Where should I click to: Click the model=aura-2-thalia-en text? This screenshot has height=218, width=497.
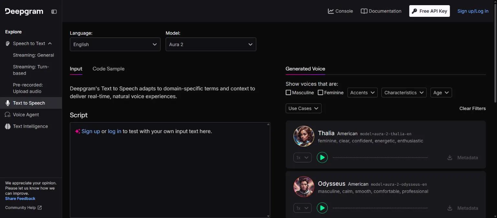386,134
